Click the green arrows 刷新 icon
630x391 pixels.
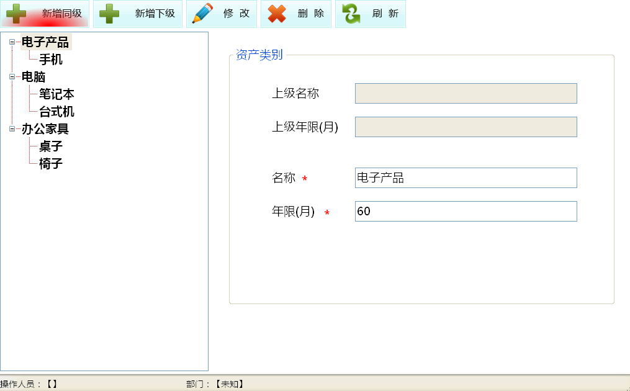click(x=351, y=14)
